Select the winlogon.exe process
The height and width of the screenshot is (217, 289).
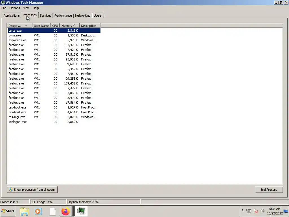pyautogui.click(x=54, y=121)
